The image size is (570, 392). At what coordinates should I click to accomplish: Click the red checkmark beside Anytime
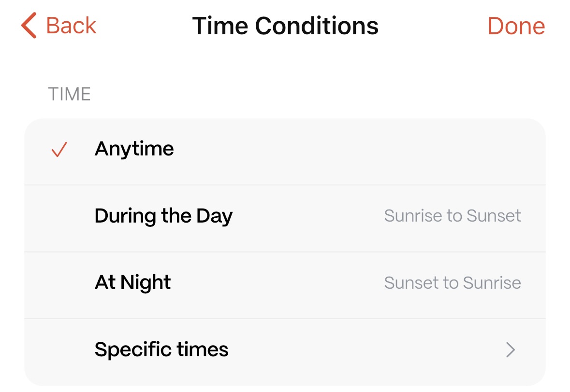click(59, 150)
